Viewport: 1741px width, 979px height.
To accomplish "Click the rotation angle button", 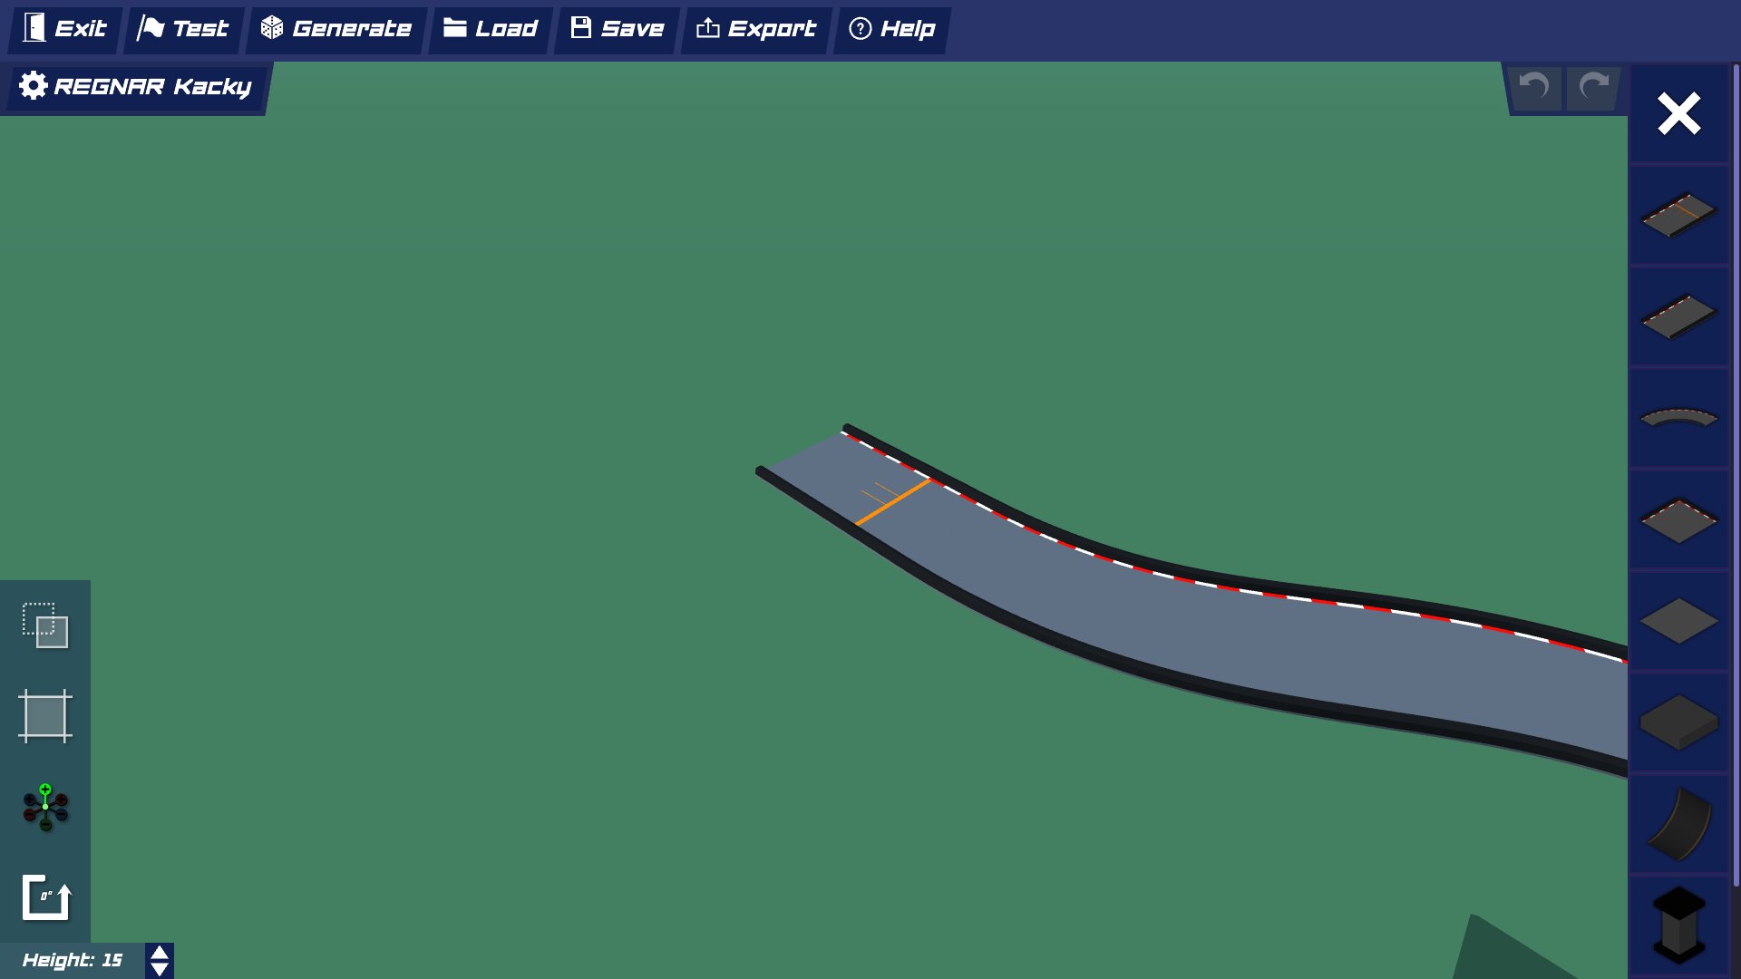I will click(45, 897).
